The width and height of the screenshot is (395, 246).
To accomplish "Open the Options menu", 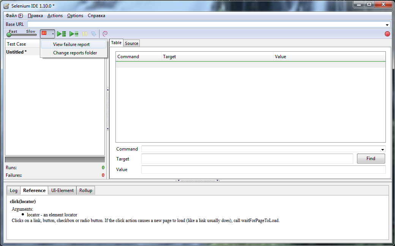I will [75, 16].
